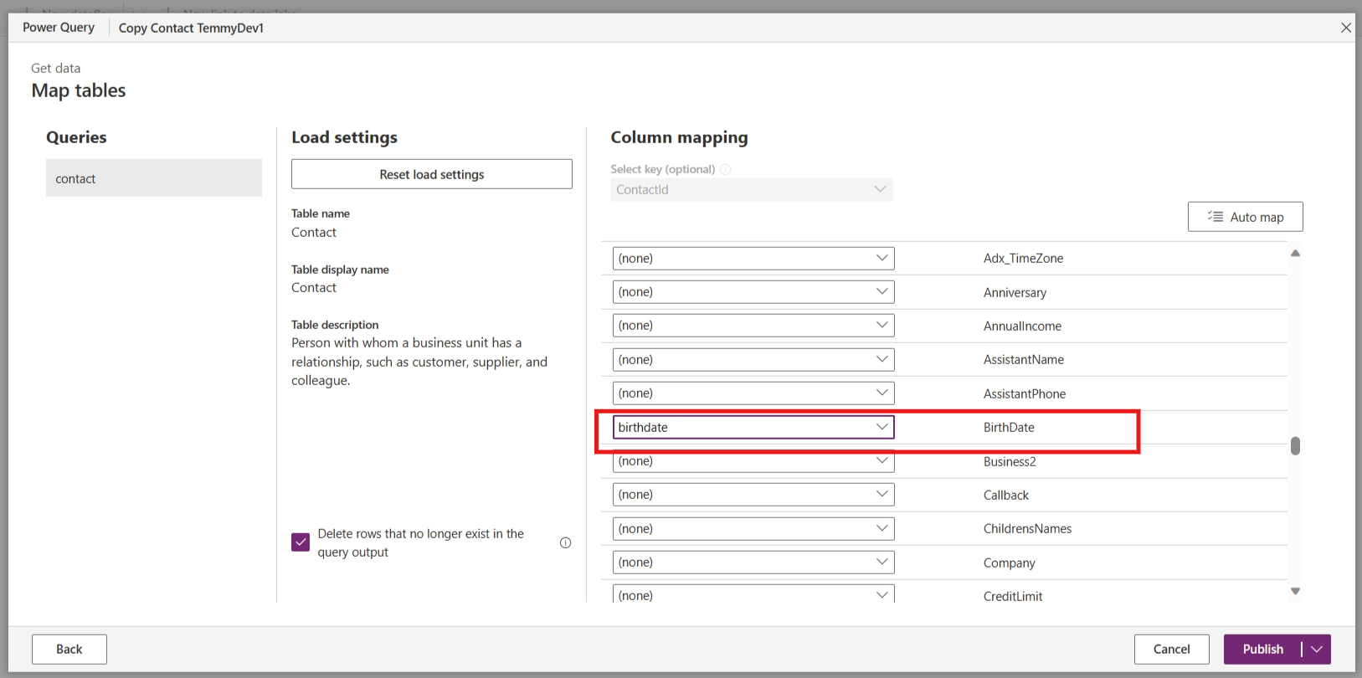The height and width of the screenshot is (678, 1362).
Task: Click the Power Query title tab
Action: (59, 28)
